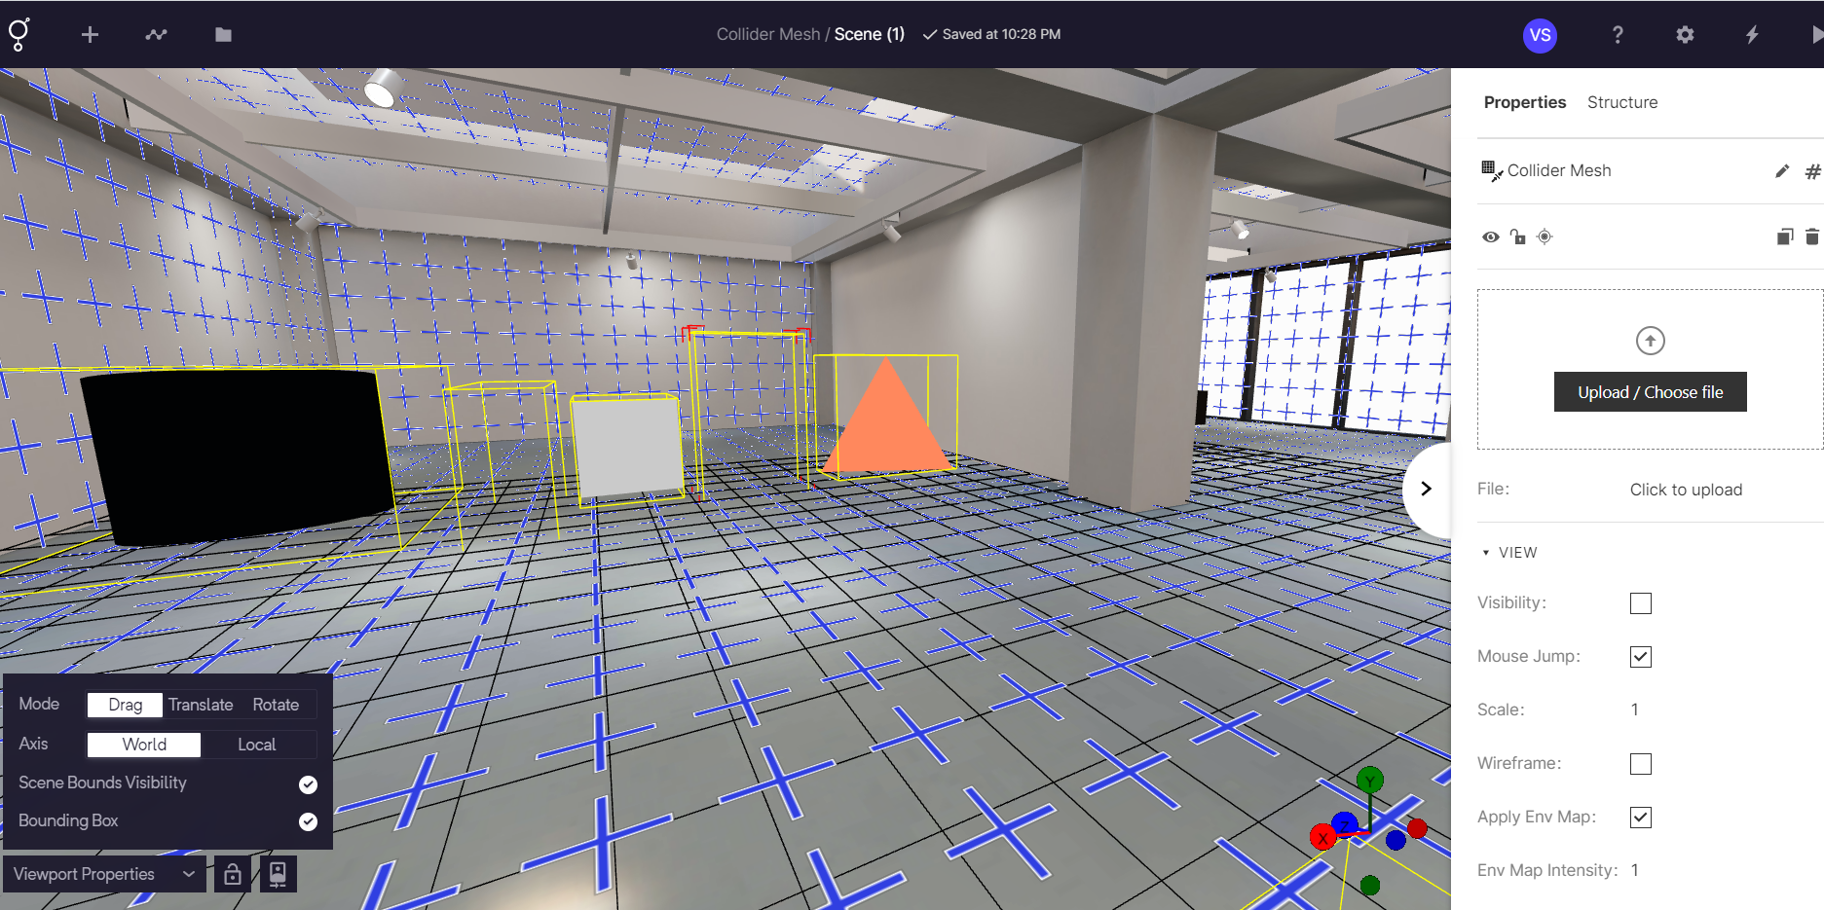Open the settings gear icon

click(1685, 35)
